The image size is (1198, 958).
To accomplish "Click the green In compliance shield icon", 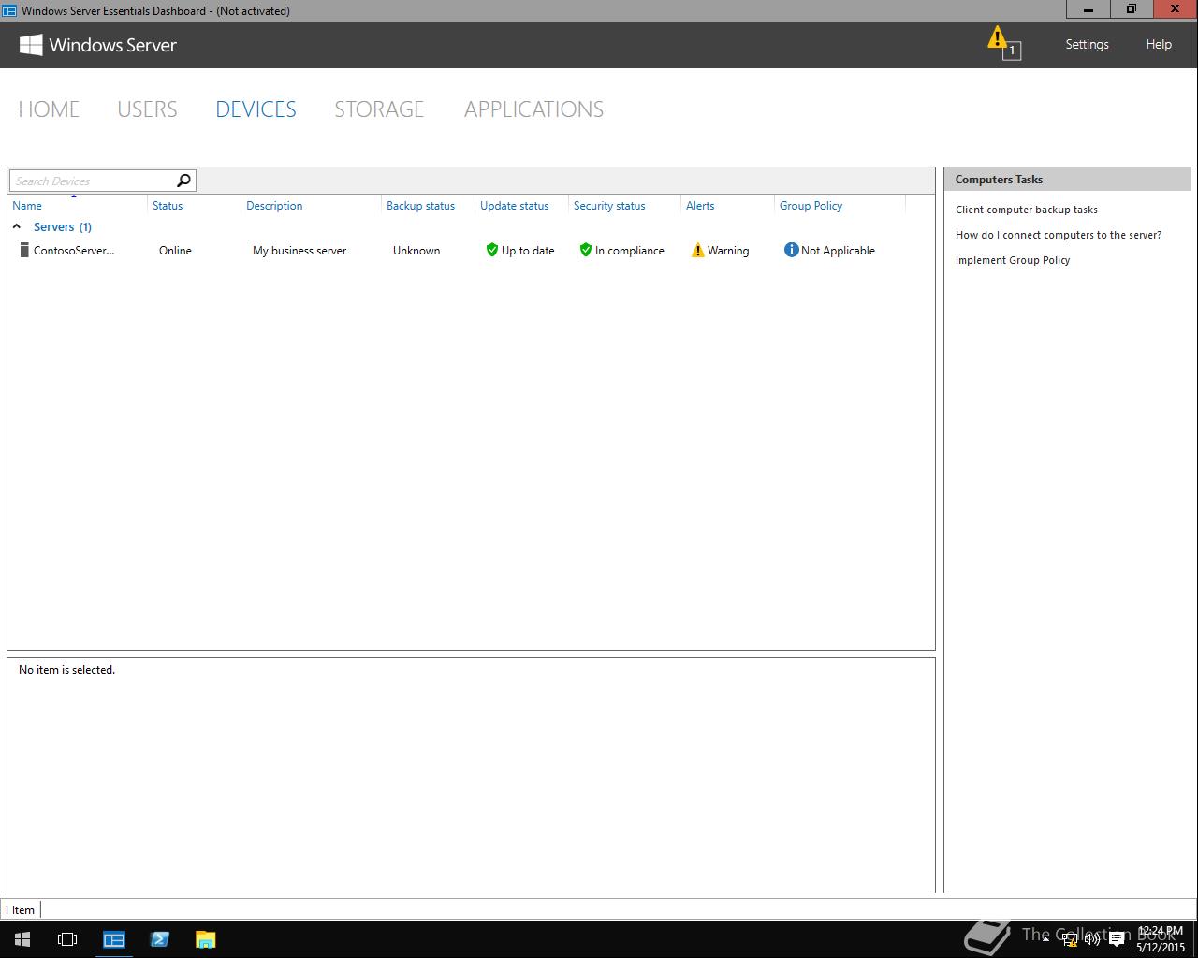I will point(585,250).
